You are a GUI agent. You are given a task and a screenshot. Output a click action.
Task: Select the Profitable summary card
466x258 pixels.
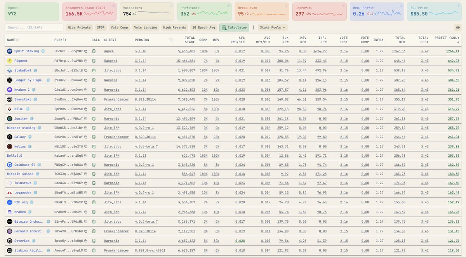point(204,11)
